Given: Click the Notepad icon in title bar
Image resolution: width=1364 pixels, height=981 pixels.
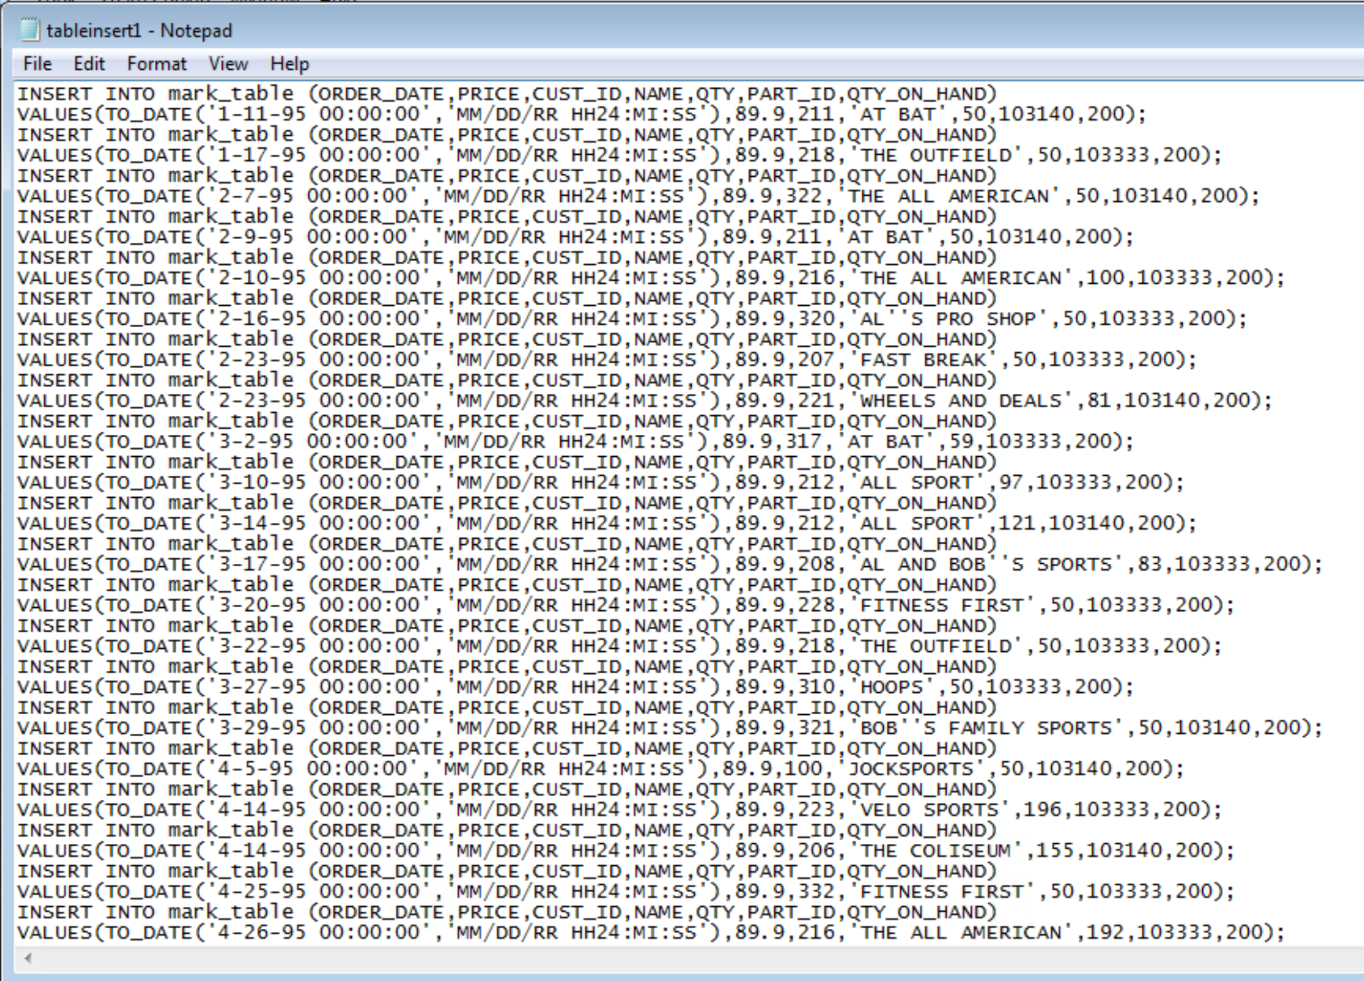Looking at the screenshot, I should [x=28, y=30].
